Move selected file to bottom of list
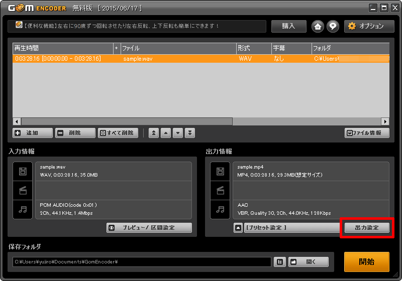Image resolution: width=402 pixels, height=281 pixels. (x=190, y=133)
